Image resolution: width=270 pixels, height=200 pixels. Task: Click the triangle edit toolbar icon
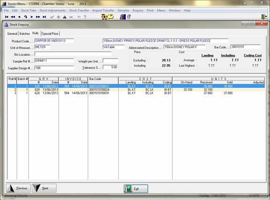click(x=65, y=17)
